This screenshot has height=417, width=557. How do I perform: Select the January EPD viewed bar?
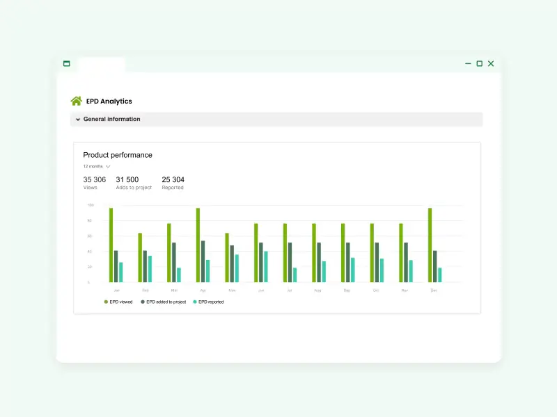(111, 245)
